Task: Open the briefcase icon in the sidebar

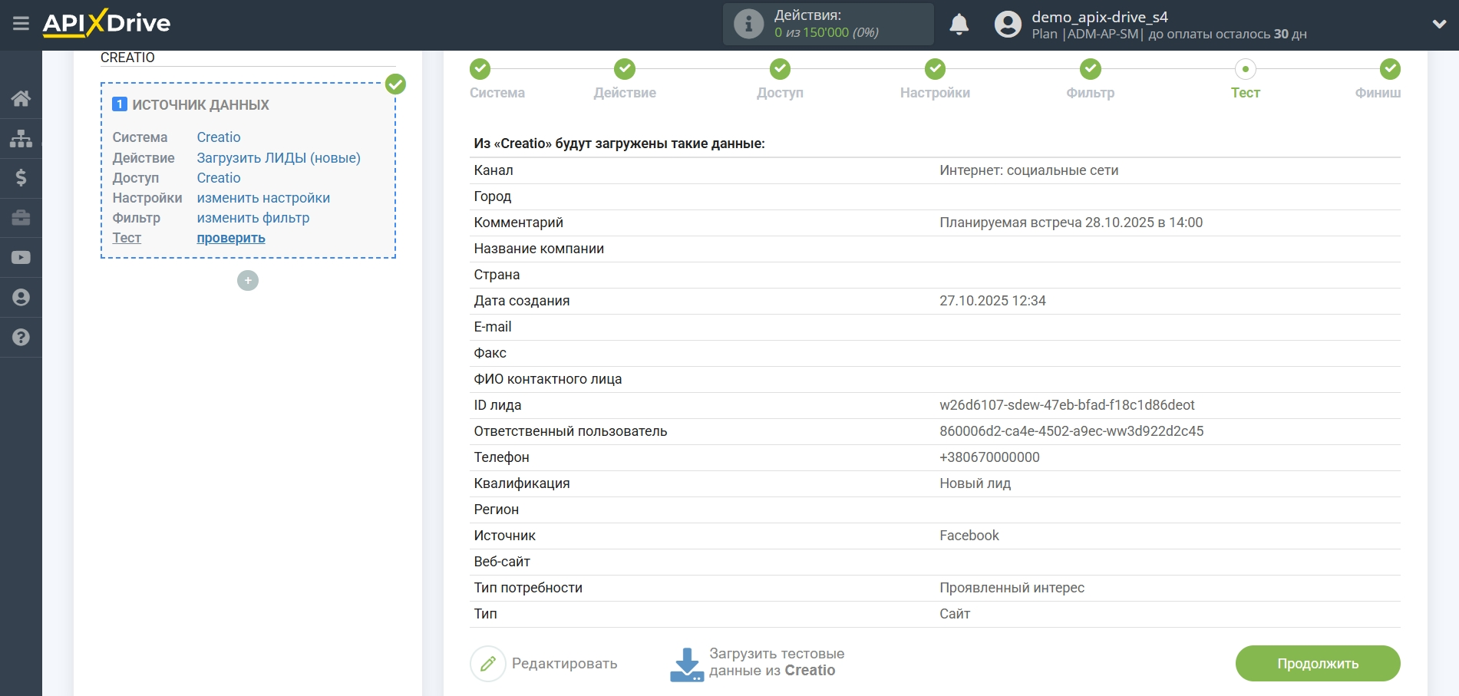Action: [x=21, y=218]
